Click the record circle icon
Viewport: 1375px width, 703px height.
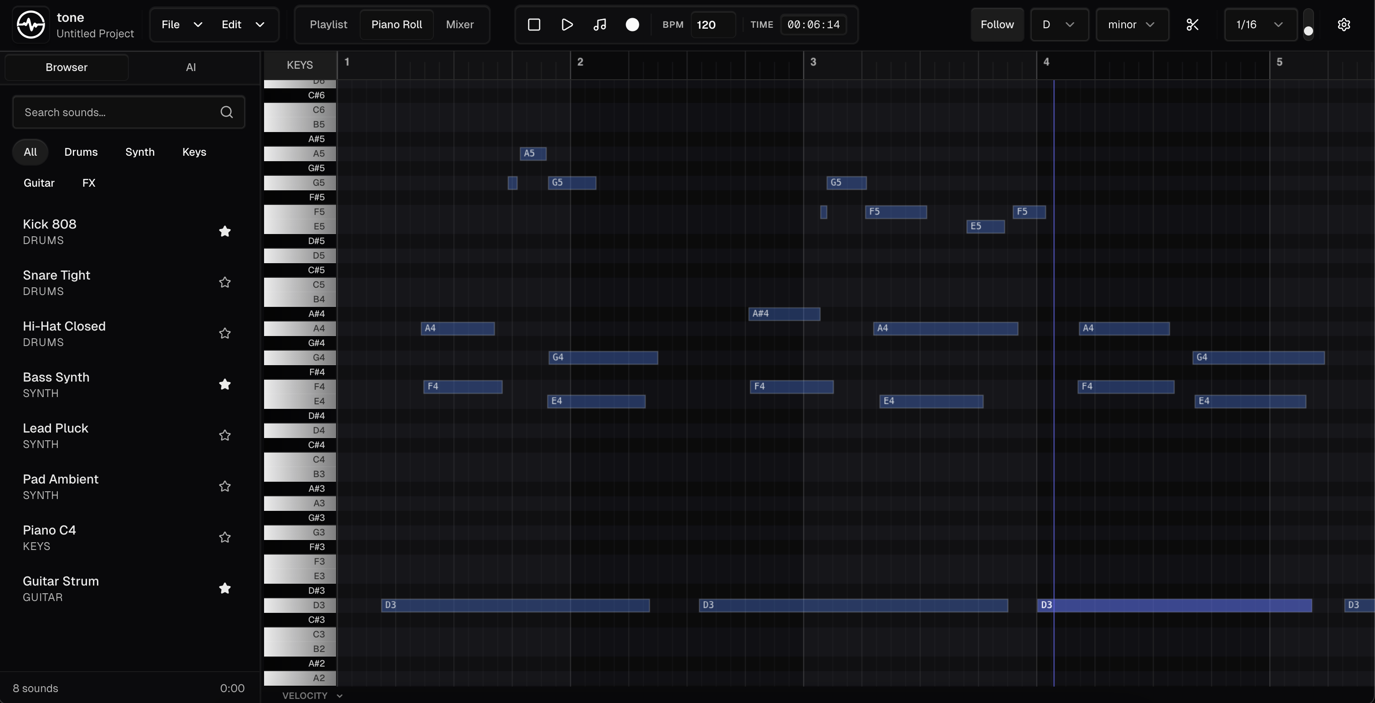coord(632,25)
